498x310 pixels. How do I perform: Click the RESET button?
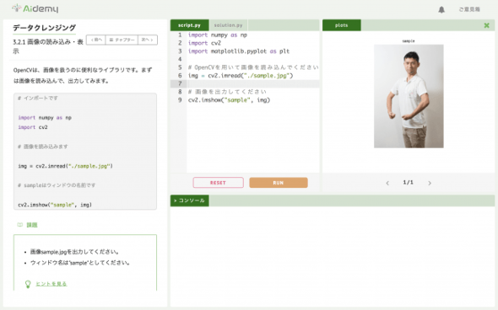tap(219, 183)
